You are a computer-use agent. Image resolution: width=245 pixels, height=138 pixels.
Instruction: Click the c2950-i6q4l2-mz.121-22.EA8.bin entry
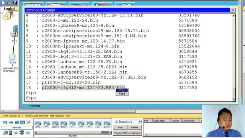pos(82,56)
